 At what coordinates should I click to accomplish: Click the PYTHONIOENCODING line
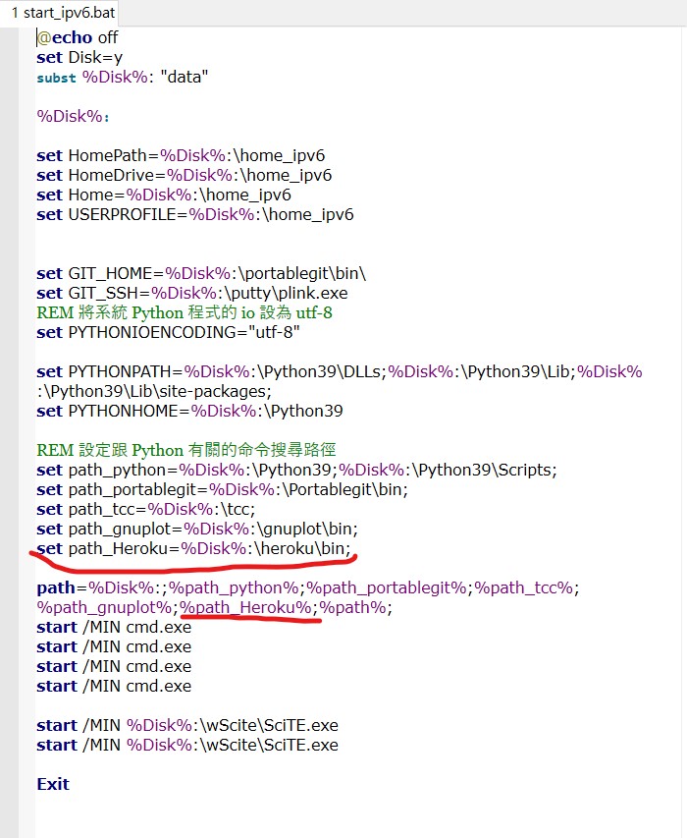pos(168,332)
